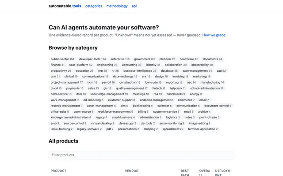Select the manufacturing category tag
Viewport: 283px width, 176px height.
(x=212, y=82)
